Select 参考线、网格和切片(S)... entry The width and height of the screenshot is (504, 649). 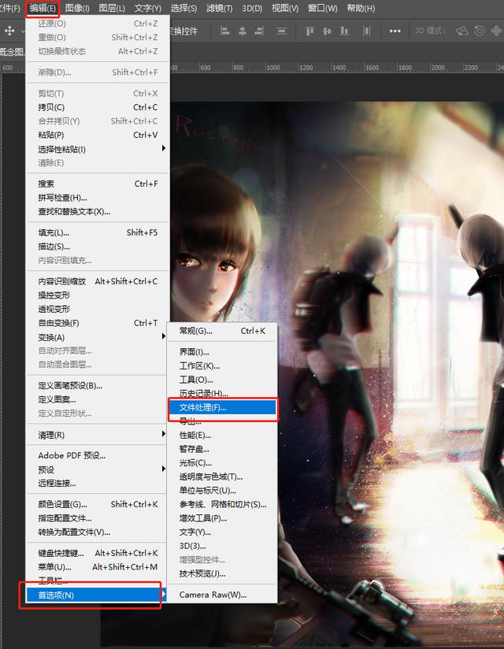click(222, 505)
